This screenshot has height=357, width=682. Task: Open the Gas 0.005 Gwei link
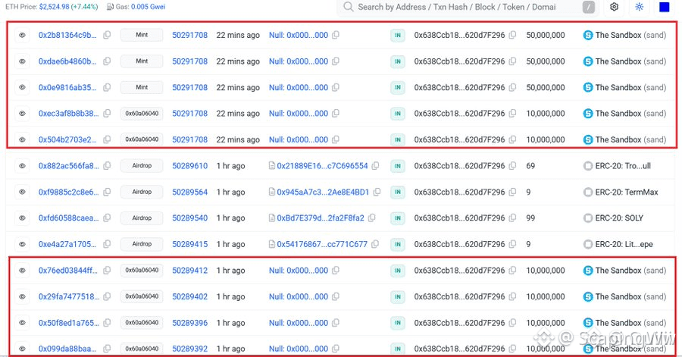coord(149,7)
